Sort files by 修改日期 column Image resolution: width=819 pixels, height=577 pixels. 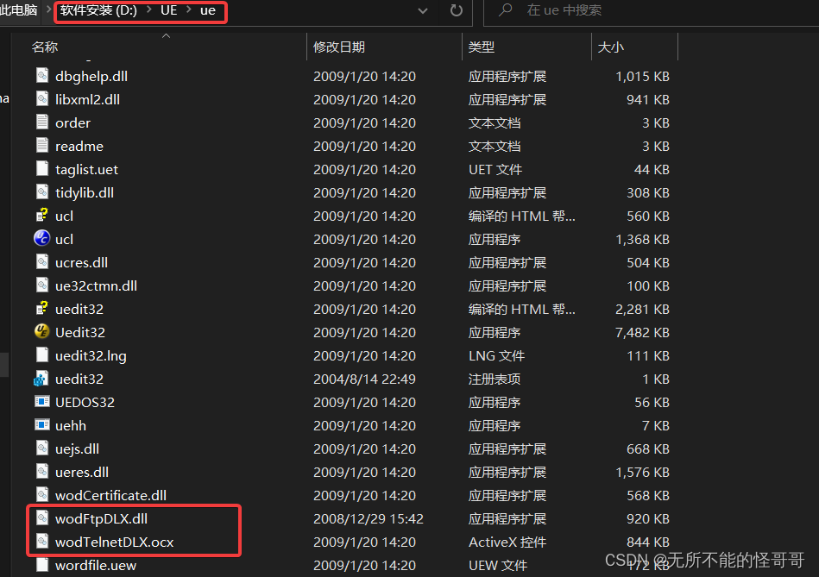339,47
